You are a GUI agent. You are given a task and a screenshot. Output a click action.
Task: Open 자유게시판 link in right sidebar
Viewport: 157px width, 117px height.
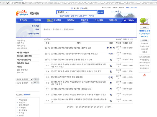click(145, 43)
